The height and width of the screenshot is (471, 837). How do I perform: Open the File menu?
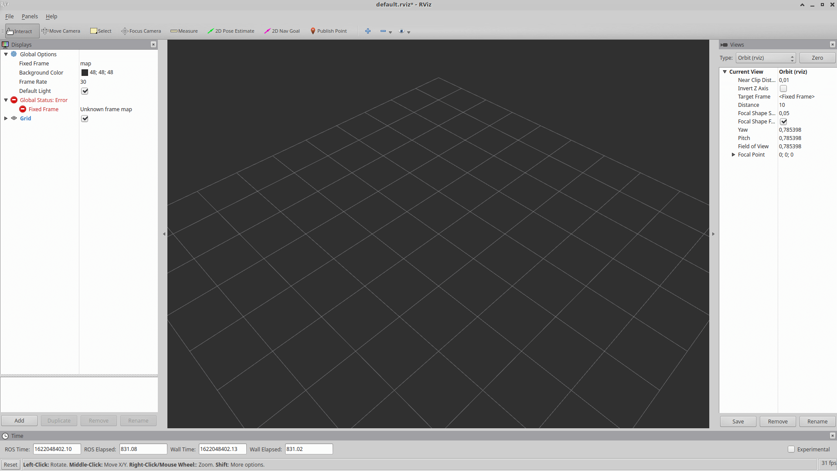[9, 16]
